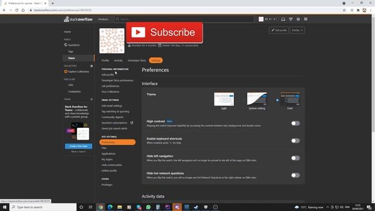The height and width of the screenshot is (211, 375).
Task: Open Edit email settings link
Action: 112,105
